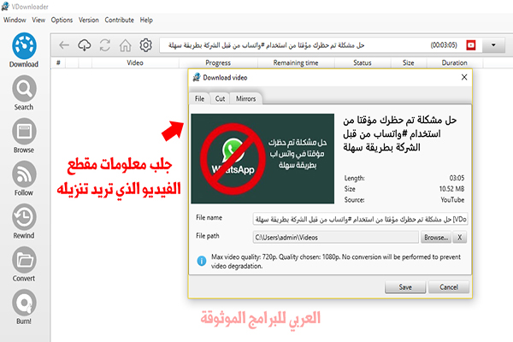
Task: Click the File name input field
Action: click(x=360, y=219)
